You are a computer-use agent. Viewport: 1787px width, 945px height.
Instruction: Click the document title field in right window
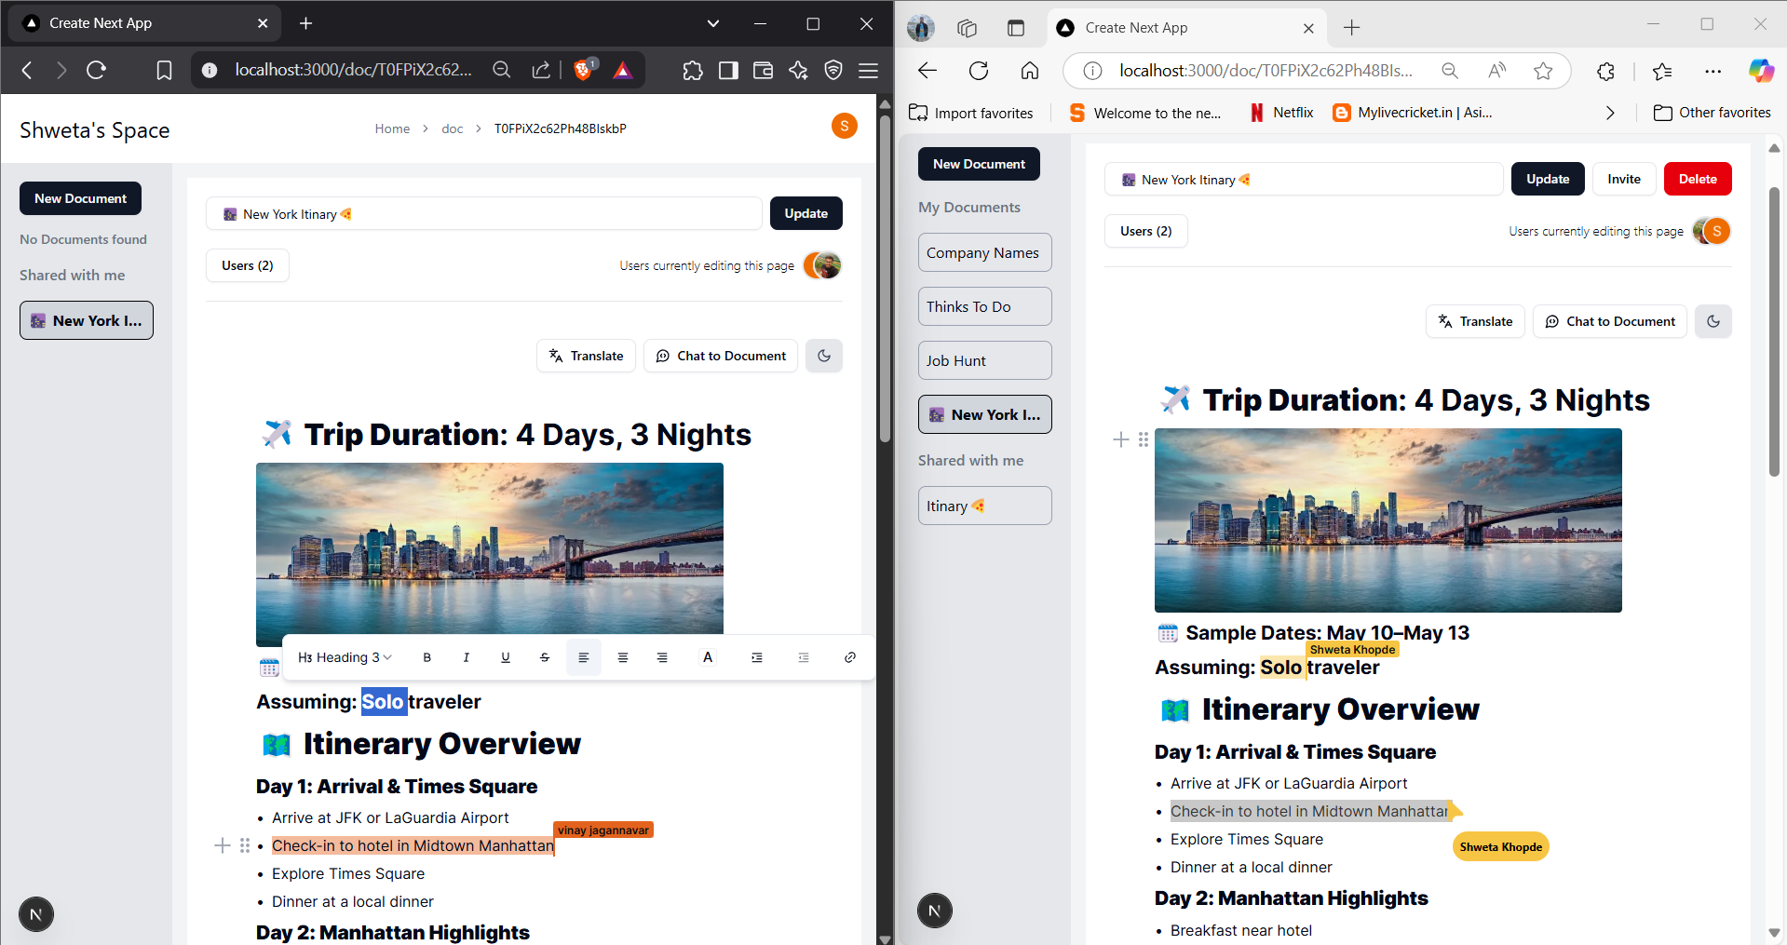[1304, 180]
